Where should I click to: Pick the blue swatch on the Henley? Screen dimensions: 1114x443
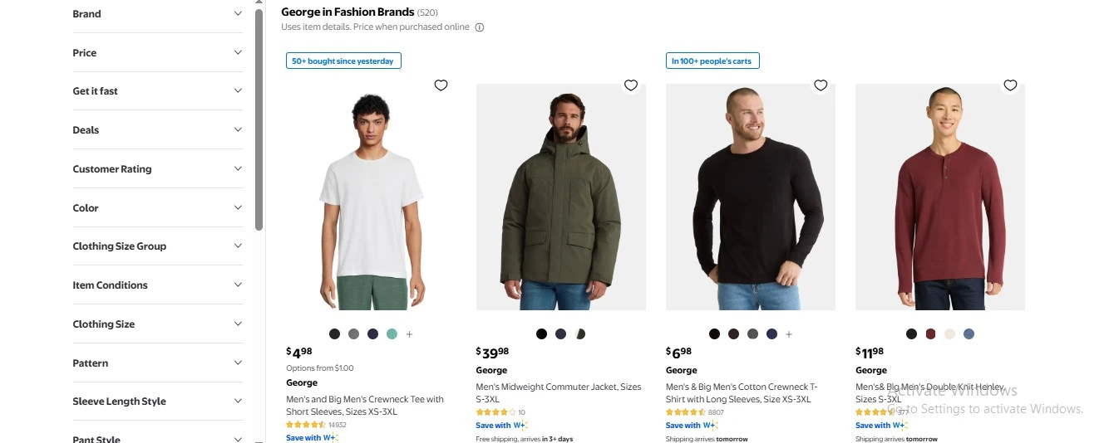969,334
